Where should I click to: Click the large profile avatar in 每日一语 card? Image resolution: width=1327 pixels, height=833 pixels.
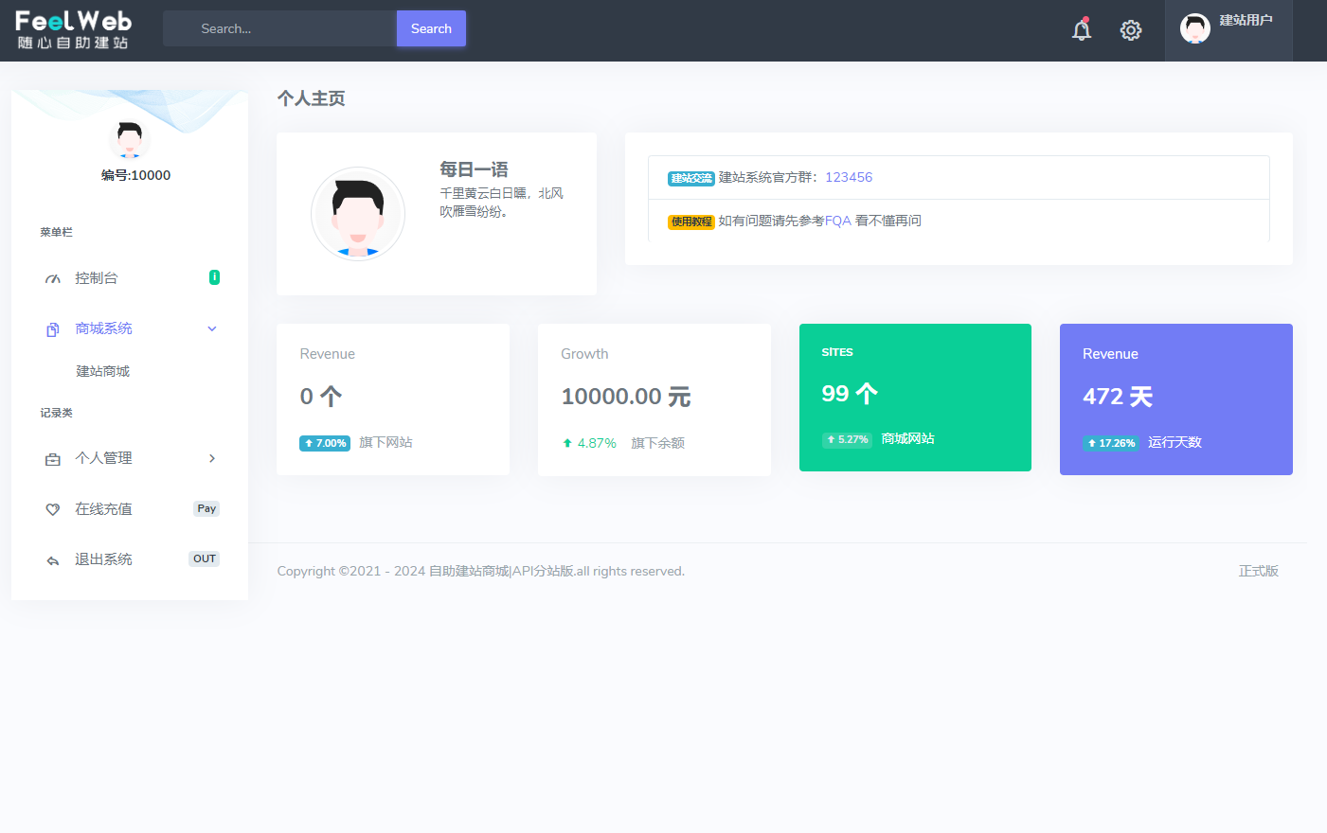click(358, 214)
